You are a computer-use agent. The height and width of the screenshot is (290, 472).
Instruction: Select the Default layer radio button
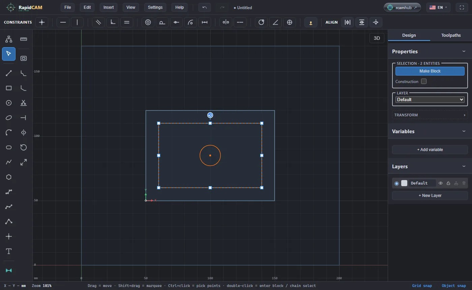[x=396, y=183]
